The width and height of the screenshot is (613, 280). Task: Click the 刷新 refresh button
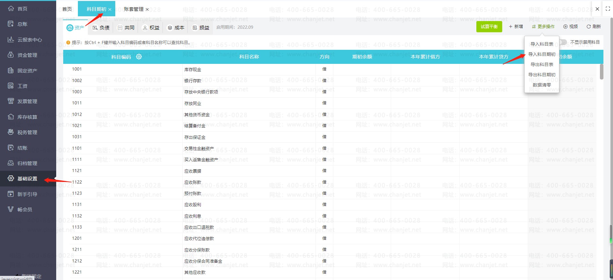594,27
